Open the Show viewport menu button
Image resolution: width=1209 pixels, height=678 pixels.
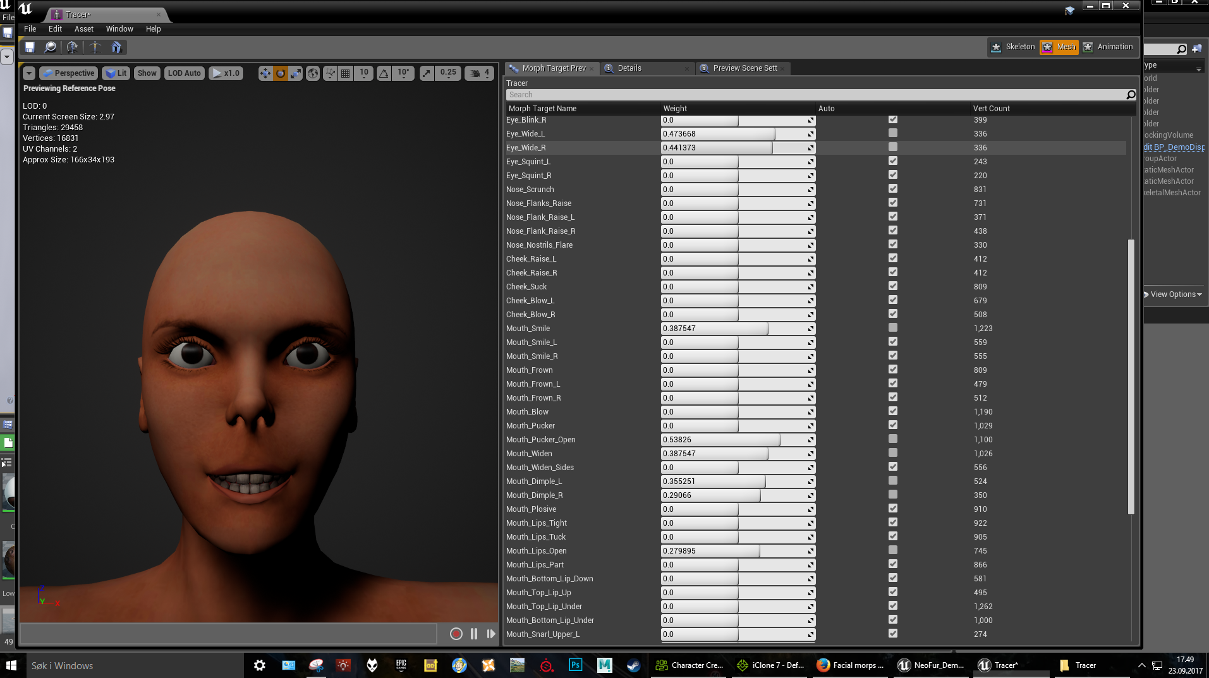pyautogui.click(x=147, y=73)
